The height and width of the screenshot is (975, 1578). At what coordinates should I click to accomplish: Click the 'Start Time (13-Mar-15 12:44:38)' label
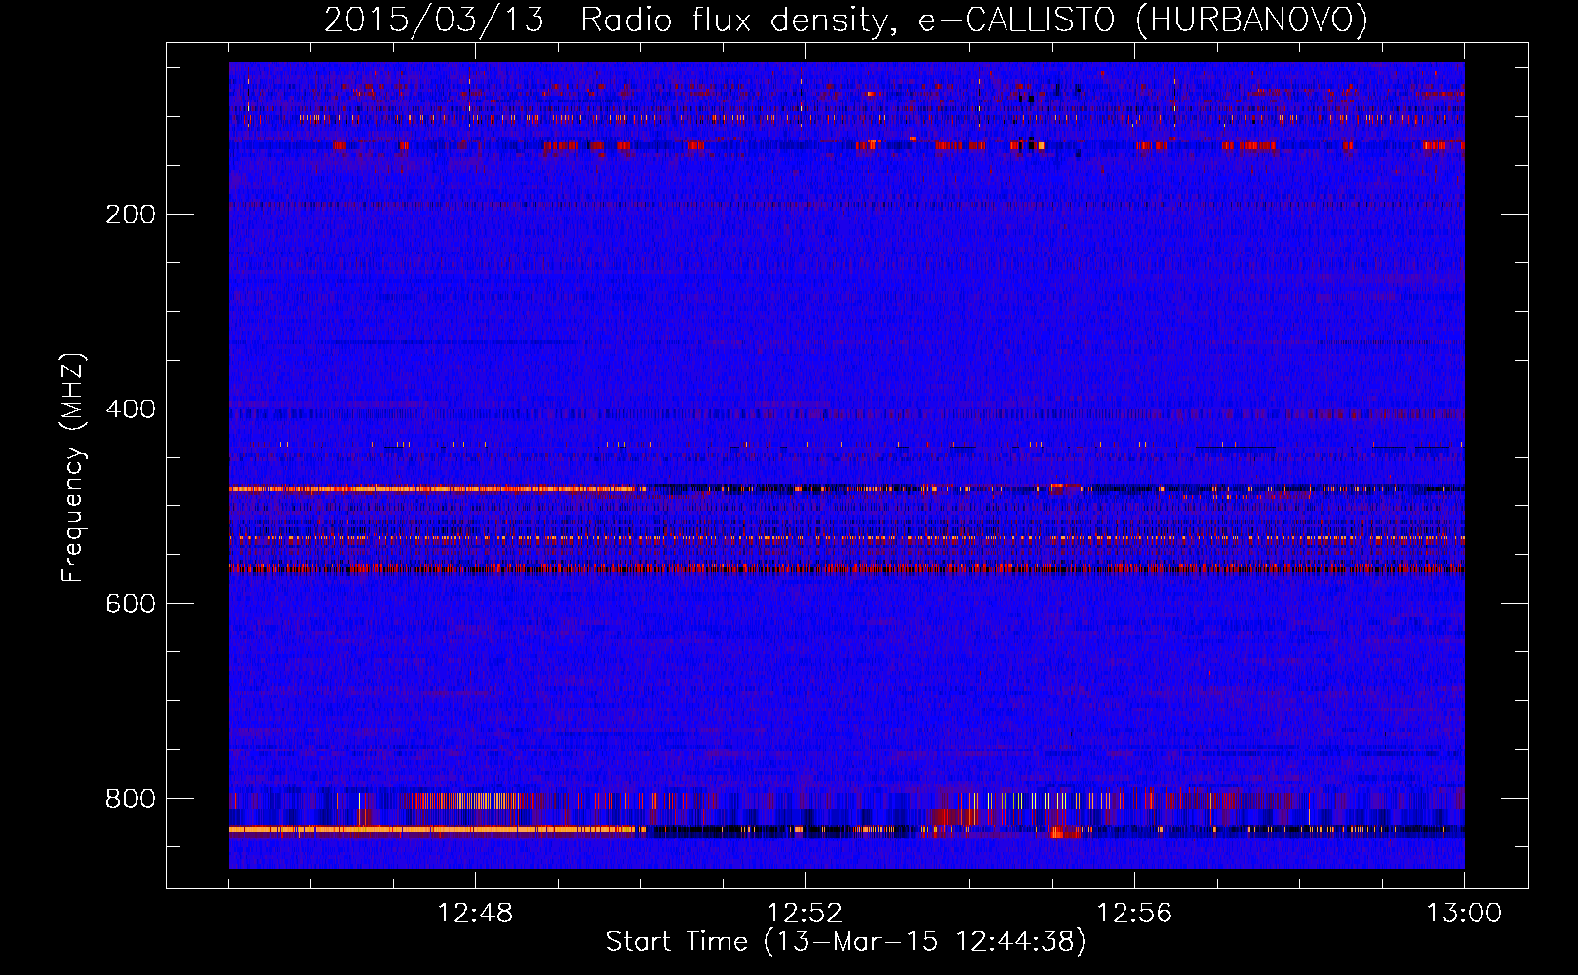846,942
